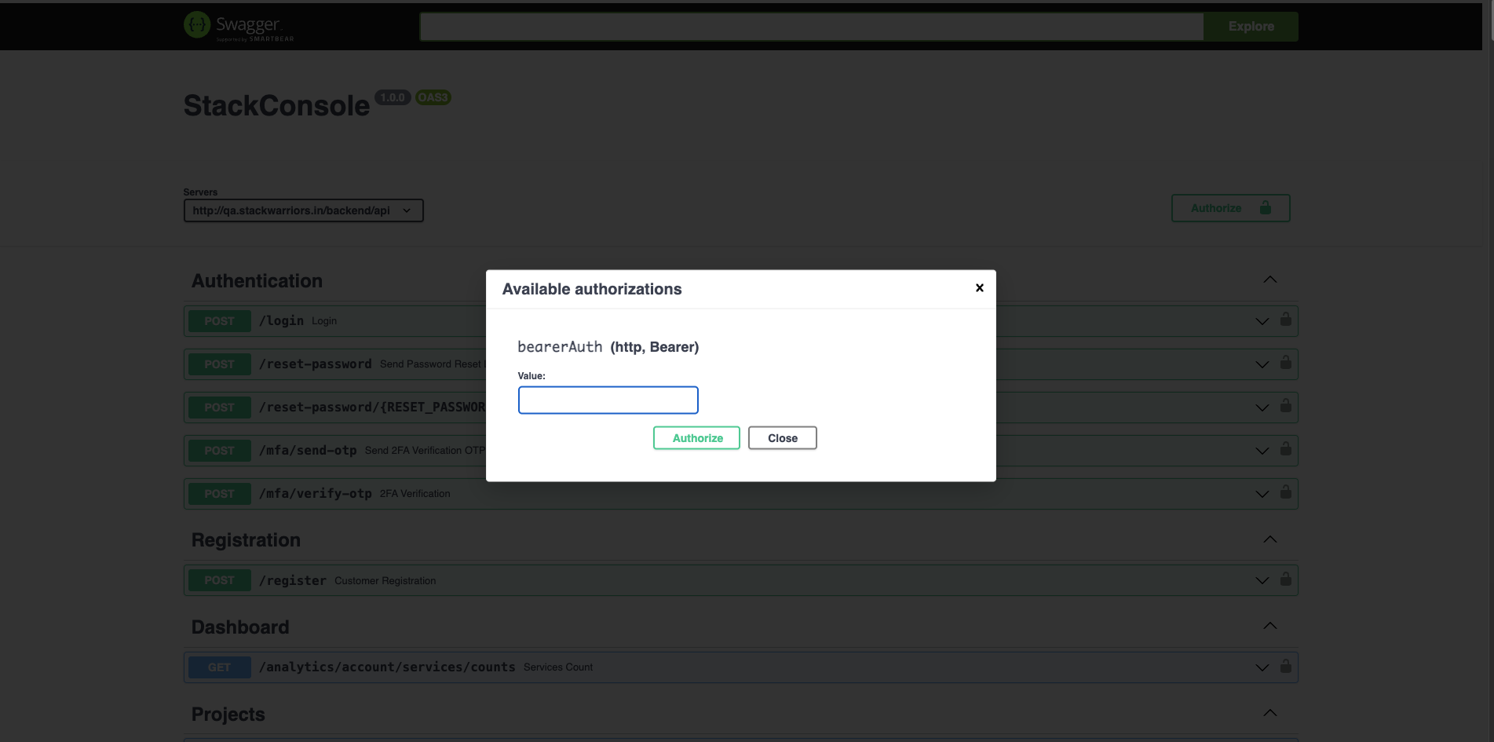The width and height of the screenshot is (1494, 742).
Task: Click the lock icon on /mfa/verify-otp row
Action: point(1285,492)
